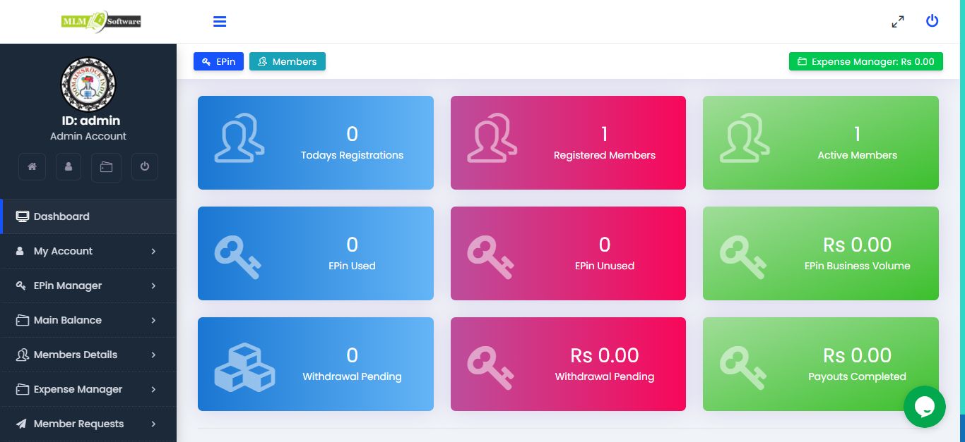Toggle the hamburger sidebar menu icon

point(220,22)
